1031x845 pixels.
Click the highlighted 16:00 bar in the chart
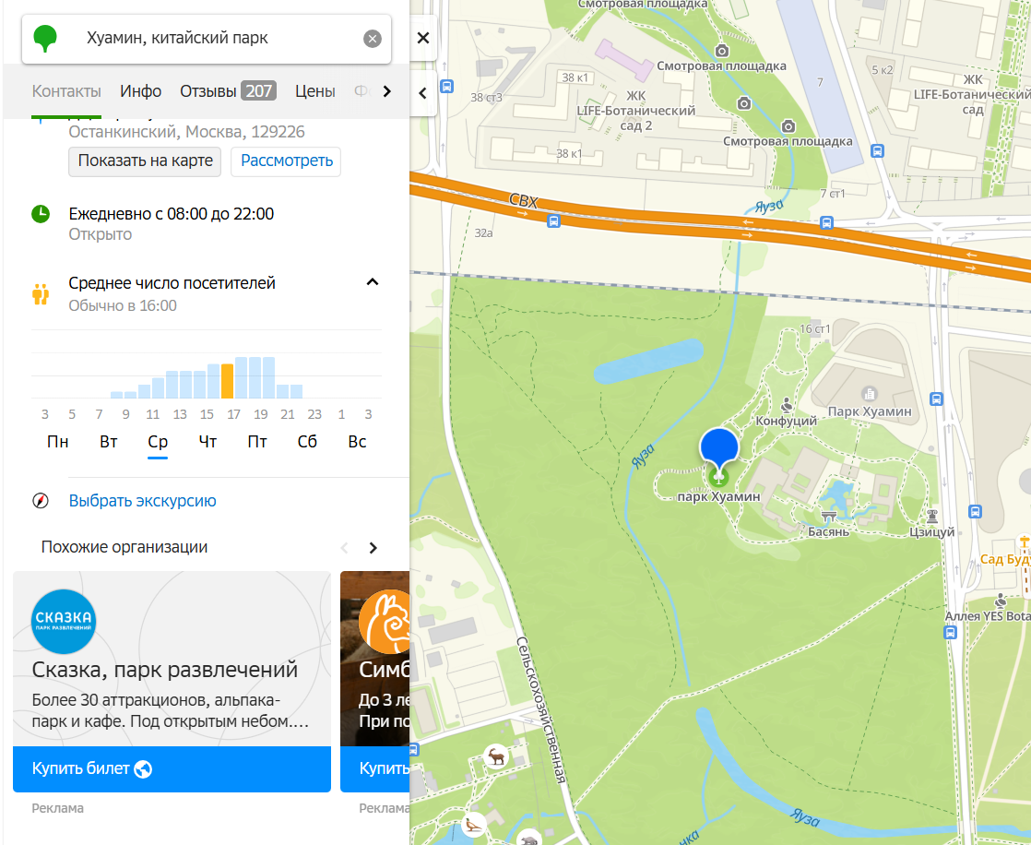227,381
